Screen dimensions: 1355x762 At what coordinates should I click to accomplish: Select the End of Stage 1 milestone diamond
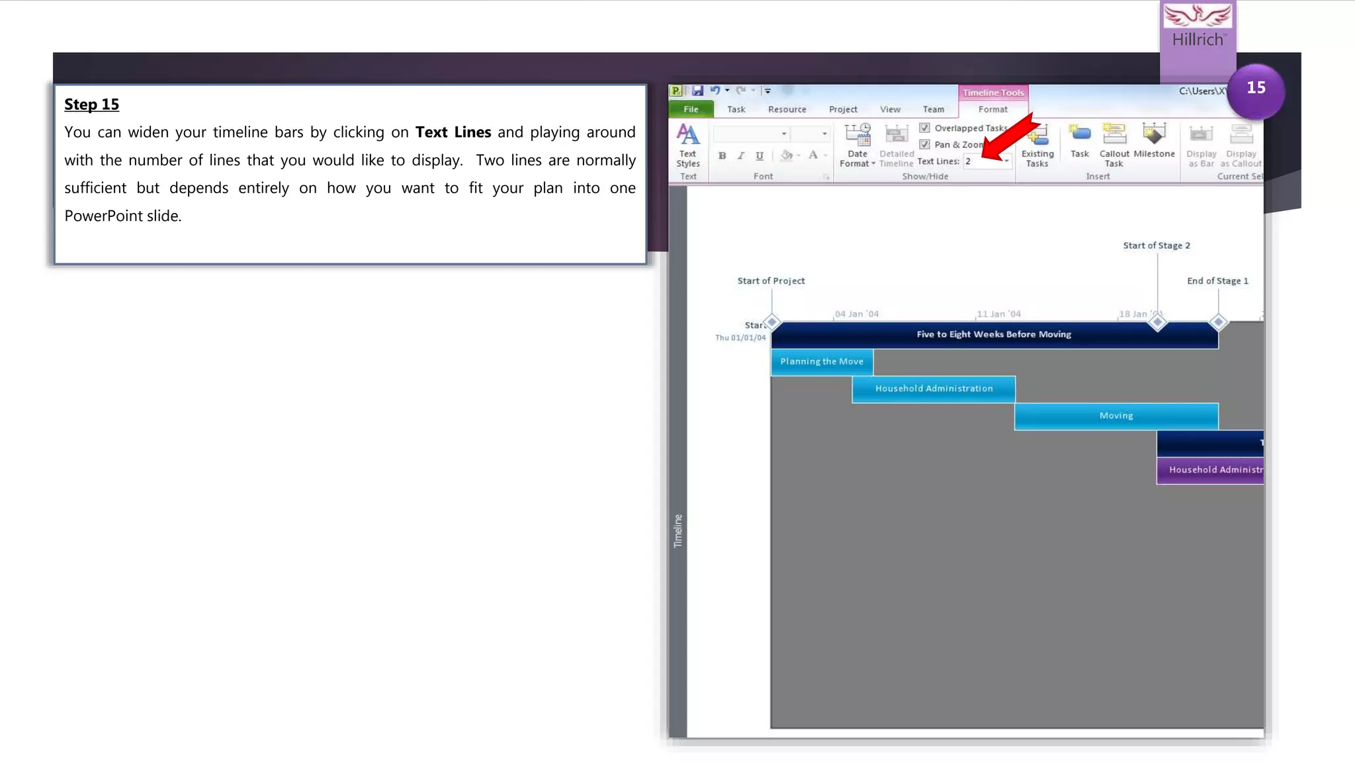pos(1218,322)
